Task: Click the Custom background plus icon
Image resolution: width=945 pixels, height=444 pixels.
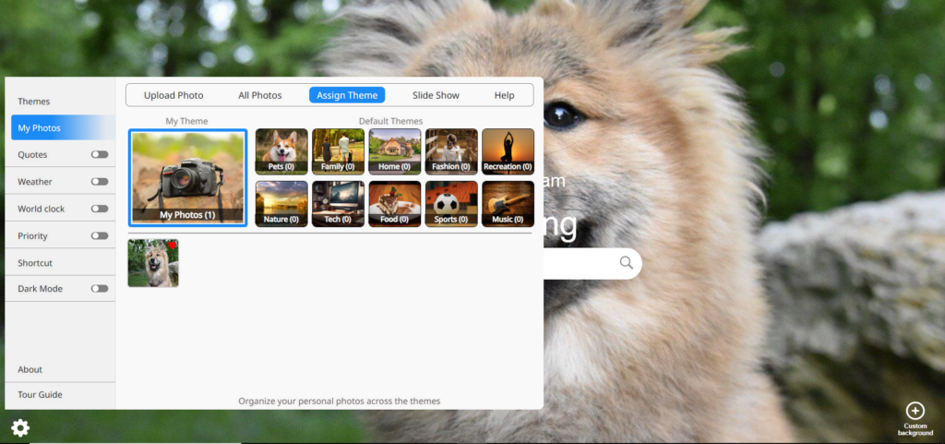Action: tap(915, 411)
